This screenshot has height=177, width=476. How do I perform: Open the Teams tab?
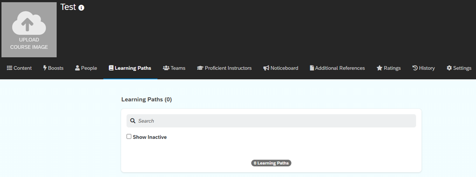174,68
